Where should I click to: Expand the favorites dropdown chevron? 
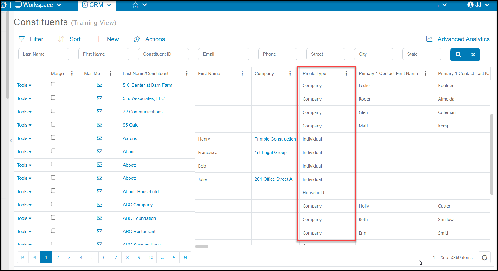pos(144,5)
